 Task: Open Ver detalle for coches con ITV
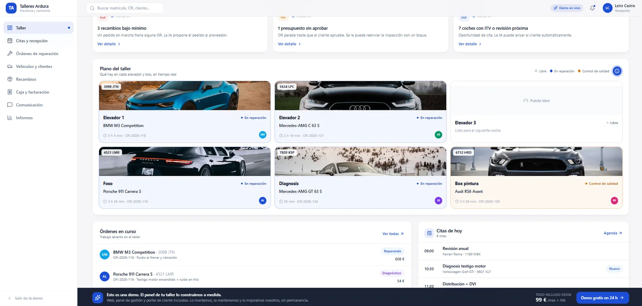tap(470, 44)
